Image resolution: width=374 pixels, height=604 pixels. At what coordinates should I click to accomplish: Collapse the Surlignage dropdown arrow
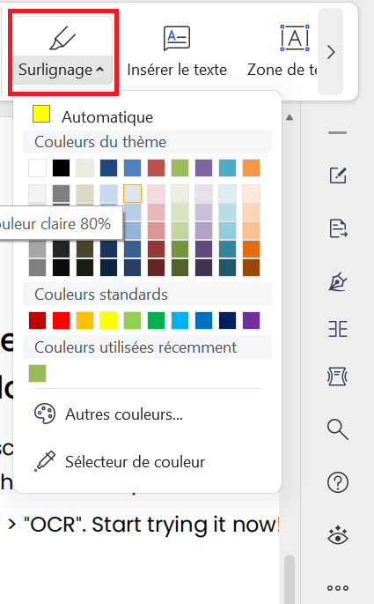100,70
